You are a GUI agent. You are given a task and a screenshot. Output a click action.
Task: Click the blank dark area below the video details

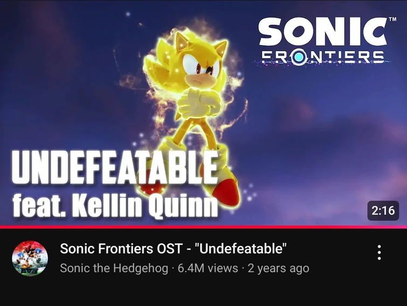(x=204, y=293)
